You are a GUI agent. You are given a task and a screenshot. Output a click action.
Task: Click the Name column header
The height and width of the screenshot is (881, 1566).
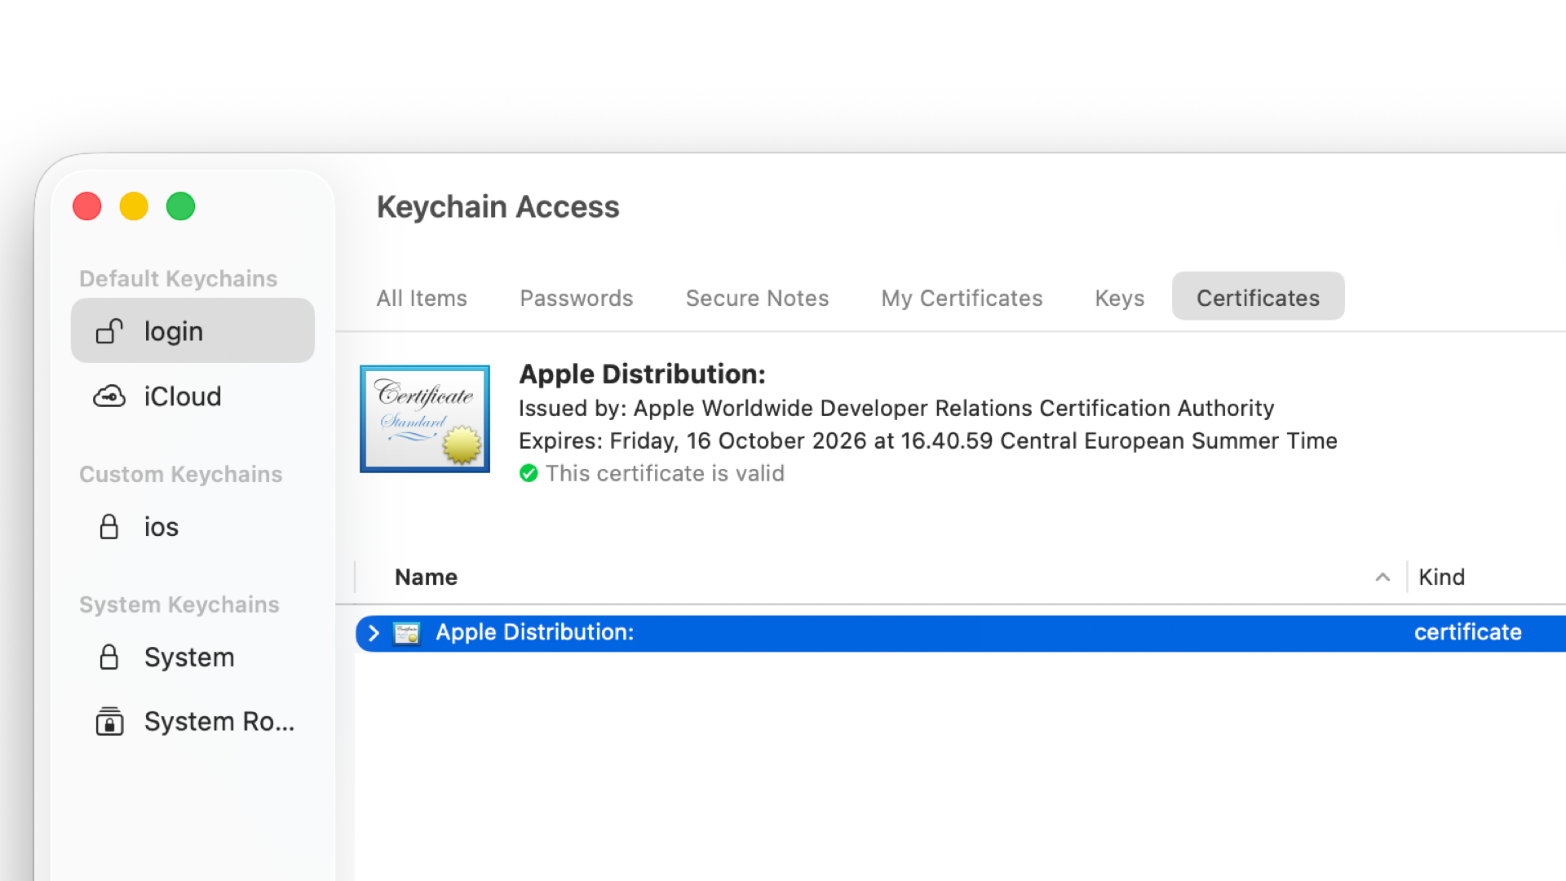click(x=427, y=578)
